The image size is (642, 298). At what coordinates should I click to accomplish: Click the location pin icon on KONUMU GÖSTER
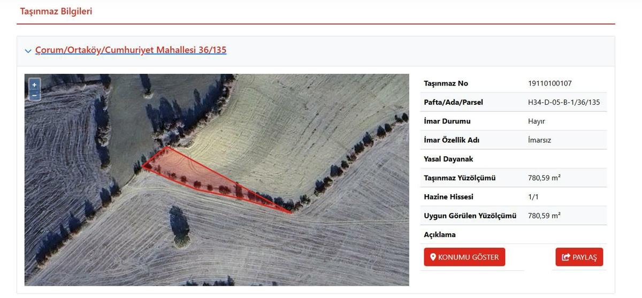pyautogui.click(x=433, y=257)
